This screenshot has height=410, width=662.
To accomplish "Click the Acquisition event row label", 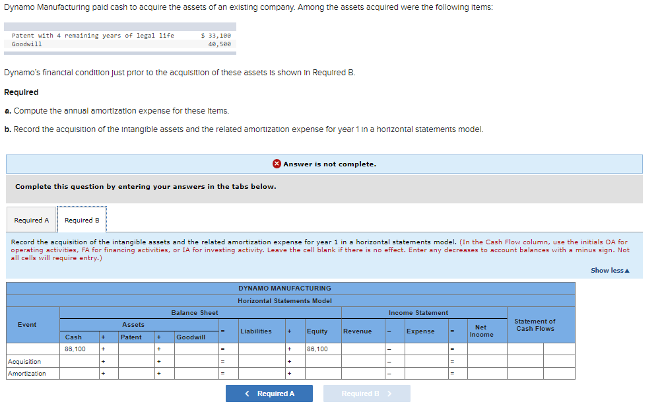I will pos(32,361).
